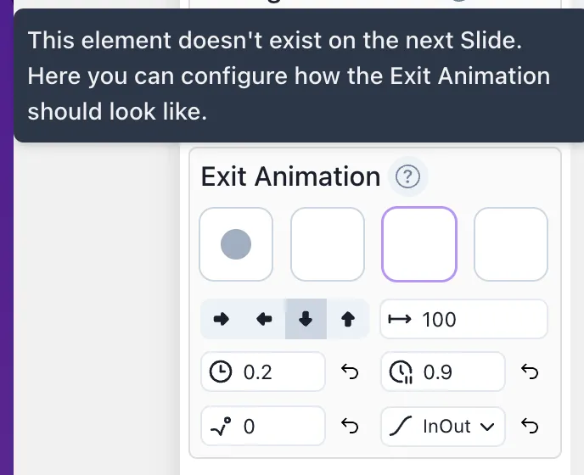This screenshot has width=584, height=475.
Task: Reset the duration value 0.2
Action: (x=350, y=372)
